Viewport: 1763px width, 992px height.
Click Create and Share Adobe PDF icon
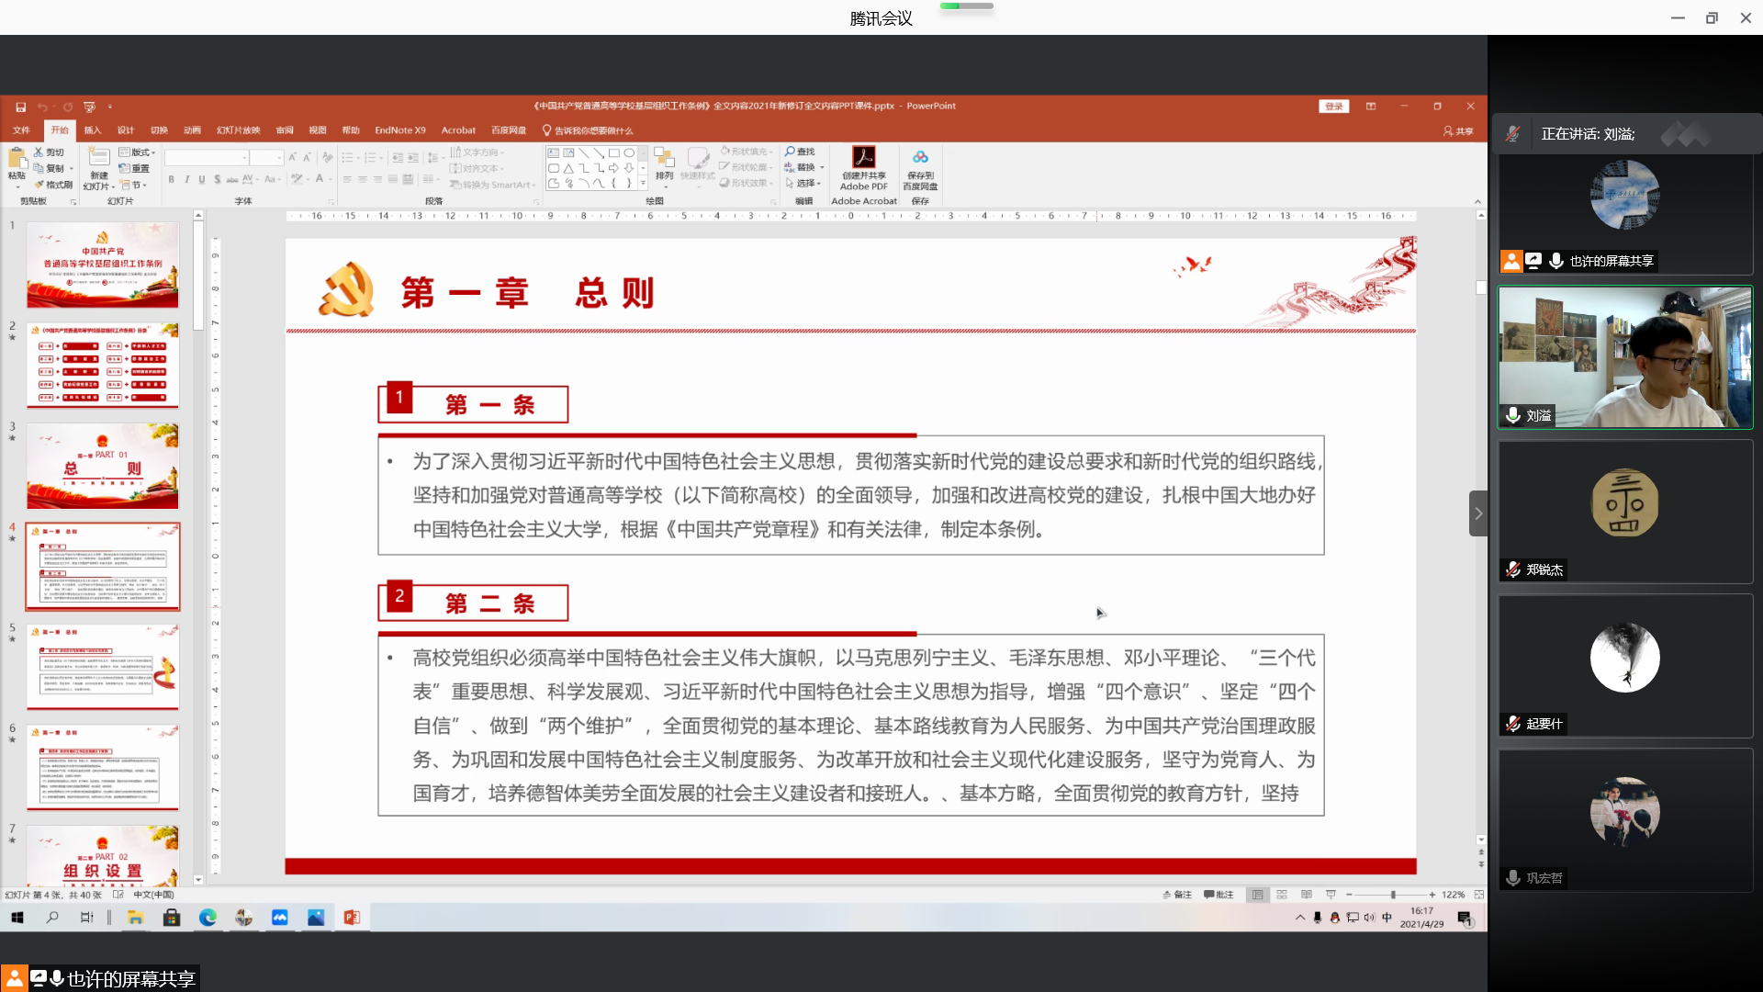(863, 157)
